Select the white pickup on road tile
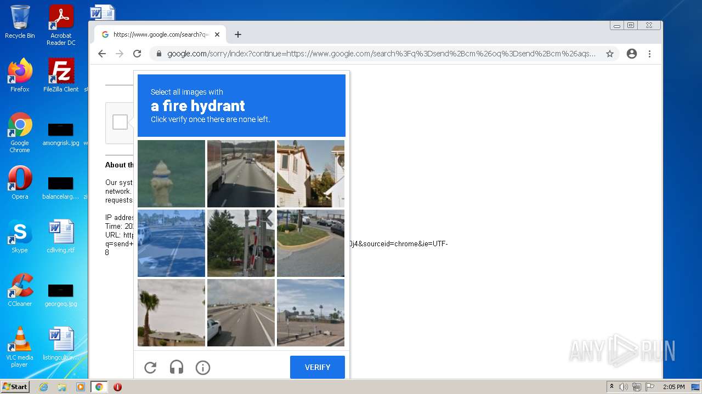This screenshot has height=394, width=702. tap(241, 312)
